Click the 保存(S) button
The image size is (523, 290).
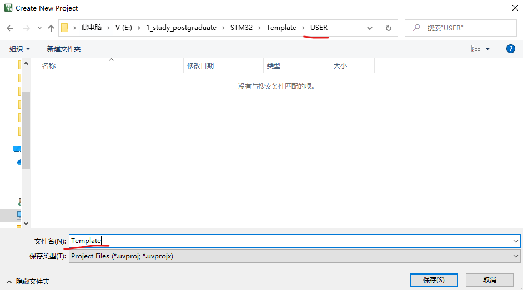[434, 280]
